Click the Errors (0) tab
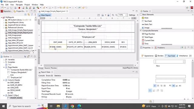 pos(49,76)
